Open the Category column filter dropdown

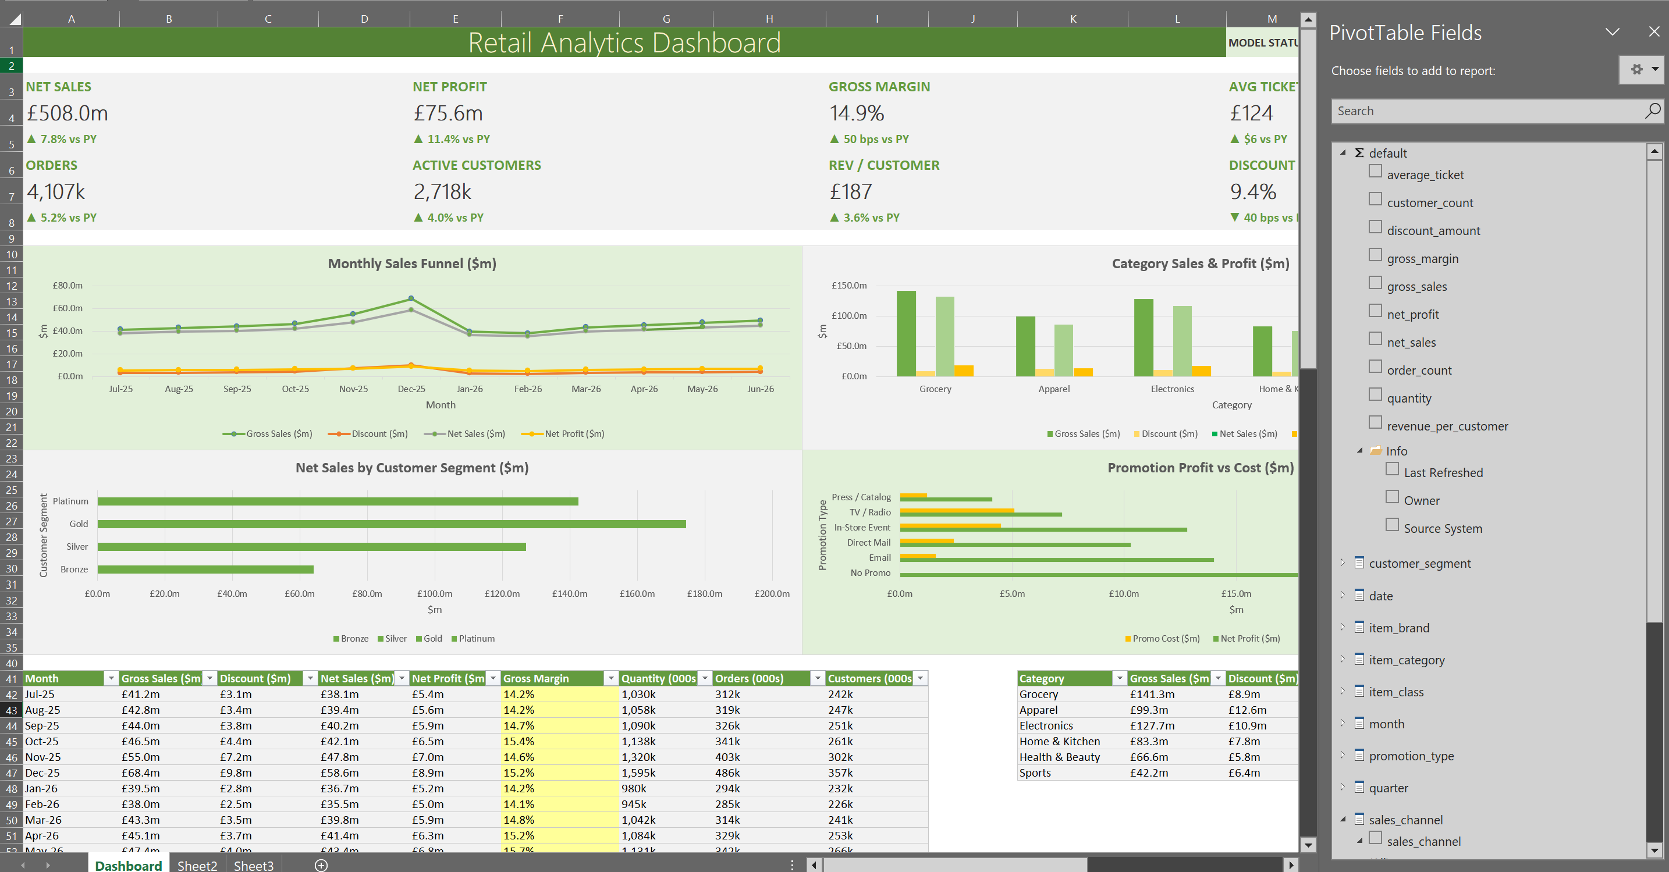1119,678
